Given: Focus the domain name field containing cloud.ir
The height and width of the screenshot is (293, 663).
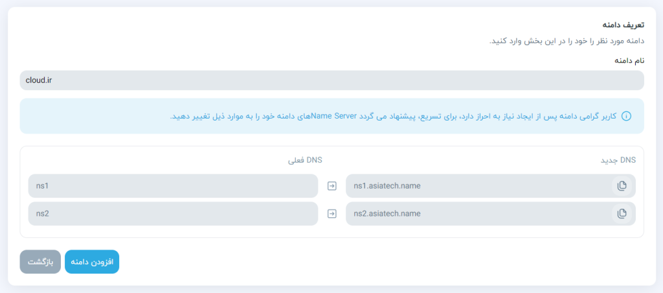Looking at the screenshot, I should (331, 80).
